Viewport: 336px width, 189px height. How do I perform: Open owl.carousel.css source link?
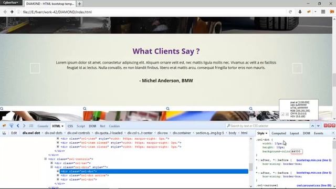point(314,185)
